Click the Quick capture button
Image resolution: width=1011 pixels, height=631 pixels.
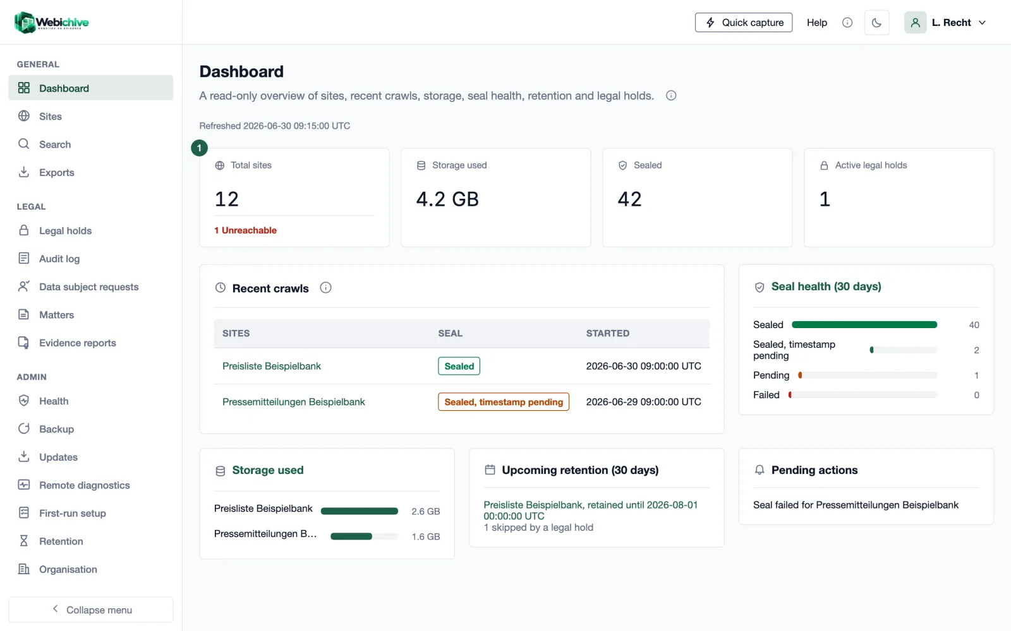(744, 23)
